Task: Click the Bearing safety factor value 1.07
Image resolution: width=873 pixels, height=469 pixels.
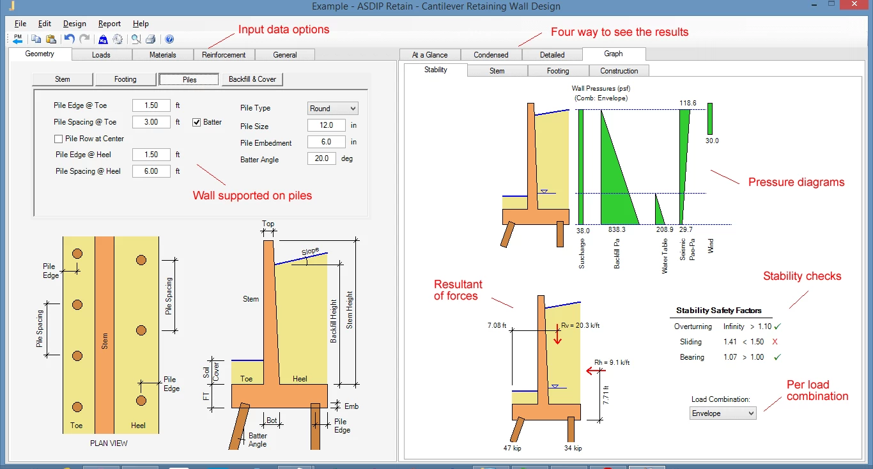Action: coord(730,357)
